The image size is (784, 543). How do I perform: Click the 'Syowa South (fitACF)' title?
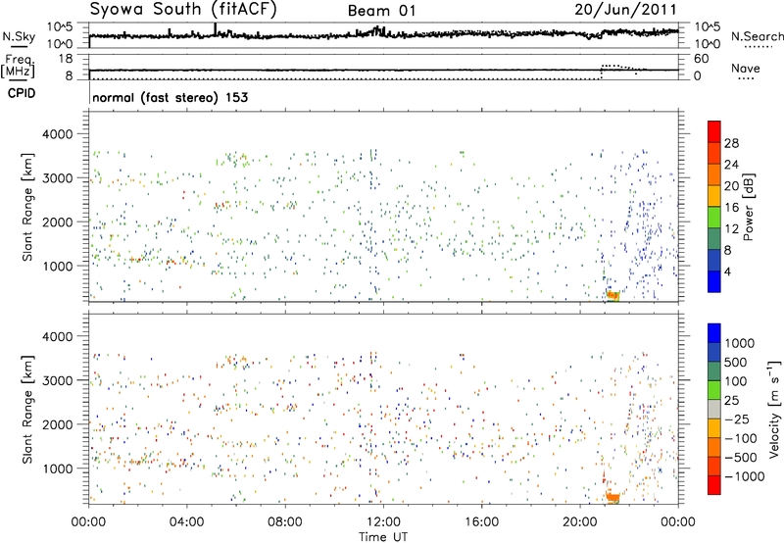182,9
